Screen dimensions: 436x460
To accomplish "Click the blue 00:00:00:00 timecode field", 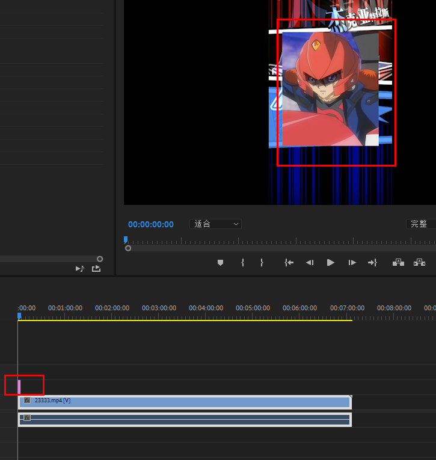I will coord(151,224).
